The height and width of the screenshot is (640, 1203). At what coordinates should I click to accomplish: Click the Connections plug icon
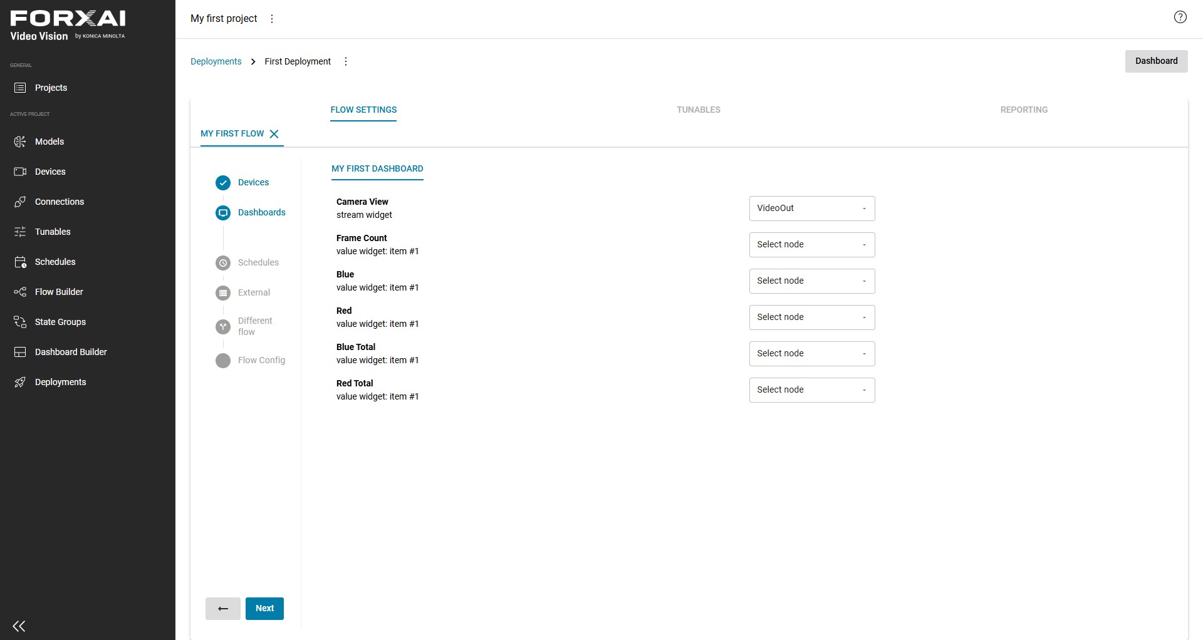(x=20, y=202)
